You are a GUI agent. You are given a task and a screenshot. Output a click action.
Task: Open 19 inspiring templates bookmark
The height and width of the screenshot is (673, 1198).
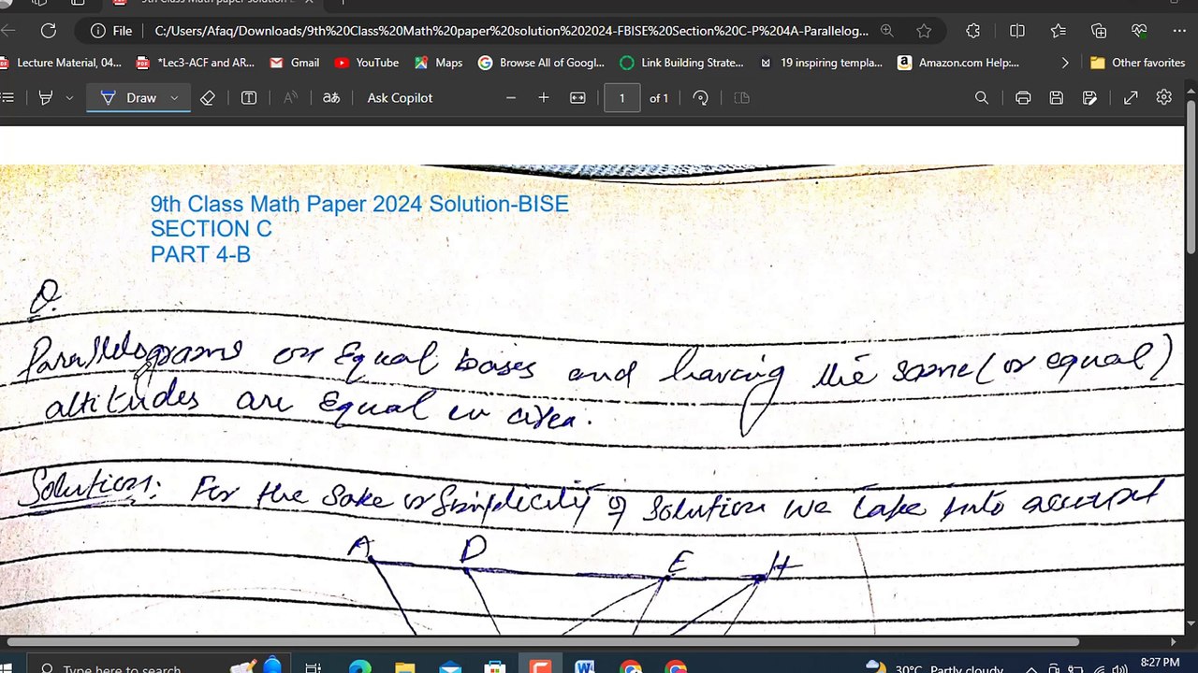coord(821,63)
